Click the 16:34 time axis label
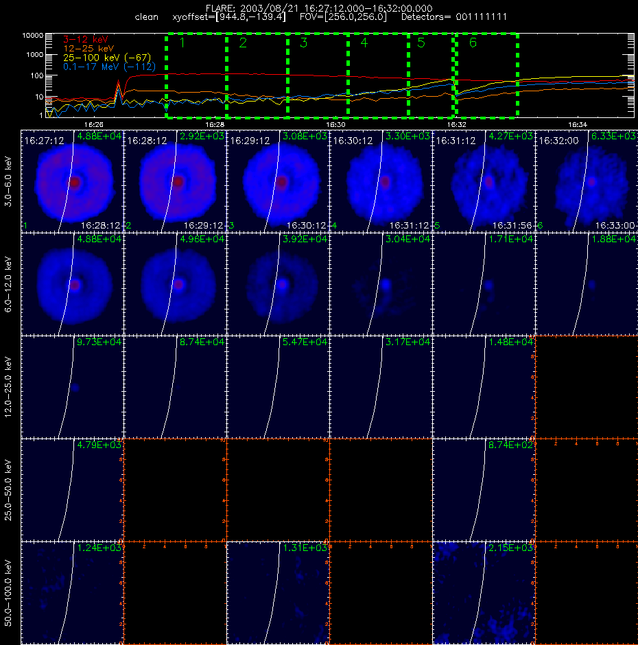This screenshot has width=638, height=645. point(578,124)
